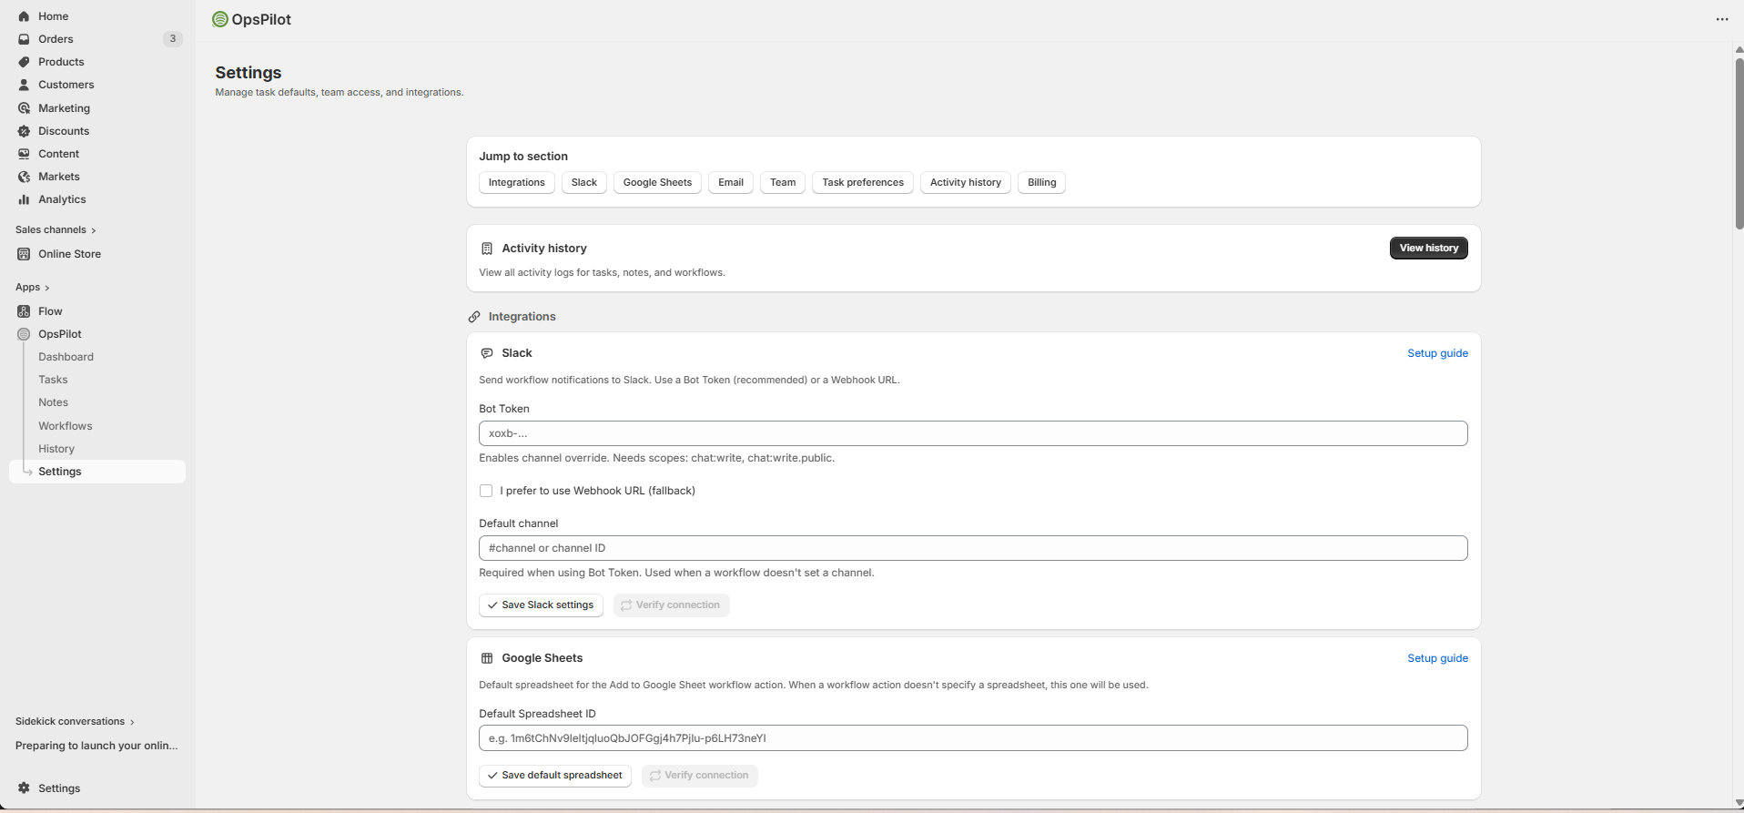1744x813 pixels.
Task: Select OpsPilot Settings sub-item
Action: (x=97, y=472)
